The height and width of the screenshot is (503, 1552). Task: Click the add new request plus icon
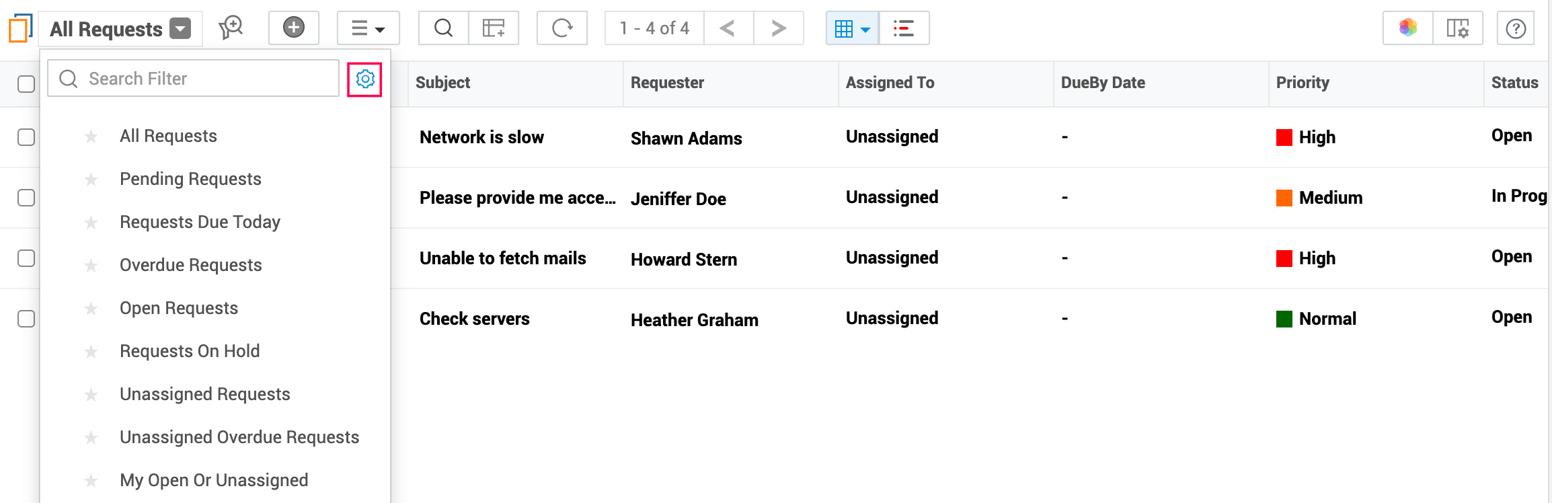click(293, 28)
